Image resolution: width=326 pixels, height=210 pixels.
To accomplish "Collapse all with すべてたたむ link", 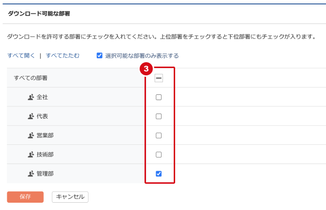I will coord(62,55).
